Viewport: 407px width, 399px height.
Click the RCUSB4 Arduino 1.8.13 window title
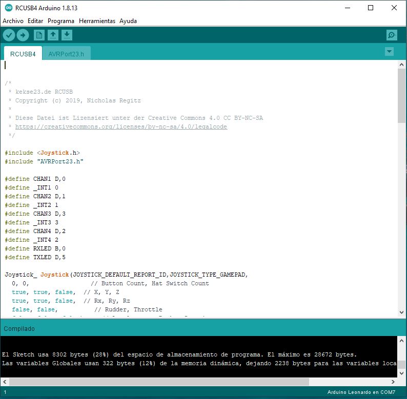click(x=46, y=8)
